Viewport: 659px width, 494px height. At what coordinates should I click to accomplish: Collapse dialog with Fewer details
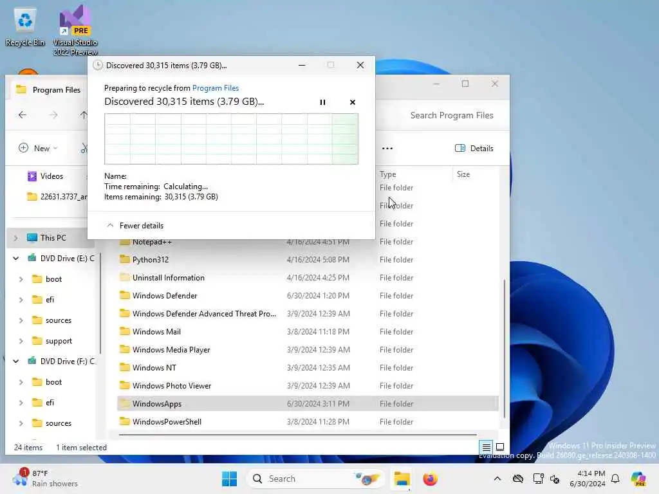135,226
